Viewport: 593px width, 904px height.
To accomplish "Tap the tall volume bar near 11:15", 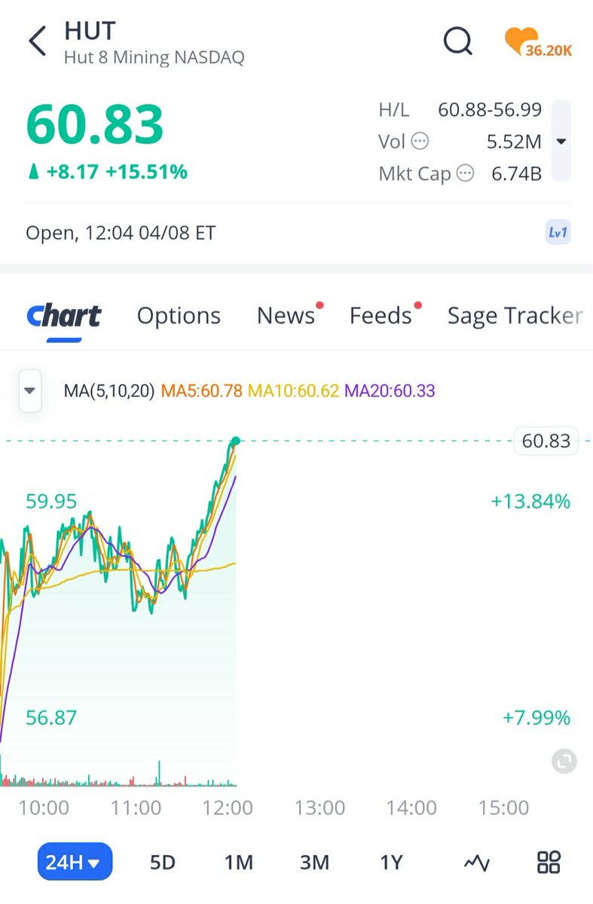I will pos(159,774).
